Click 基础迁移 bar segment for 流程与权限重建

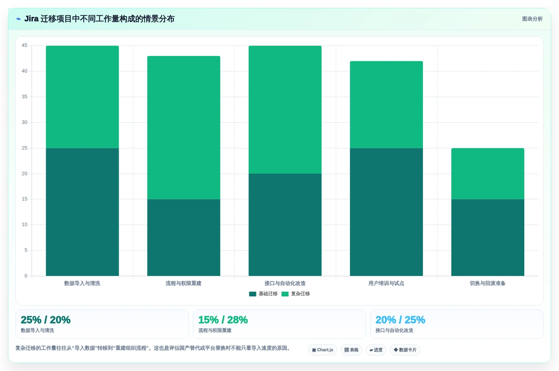click(x=184, y=238)
